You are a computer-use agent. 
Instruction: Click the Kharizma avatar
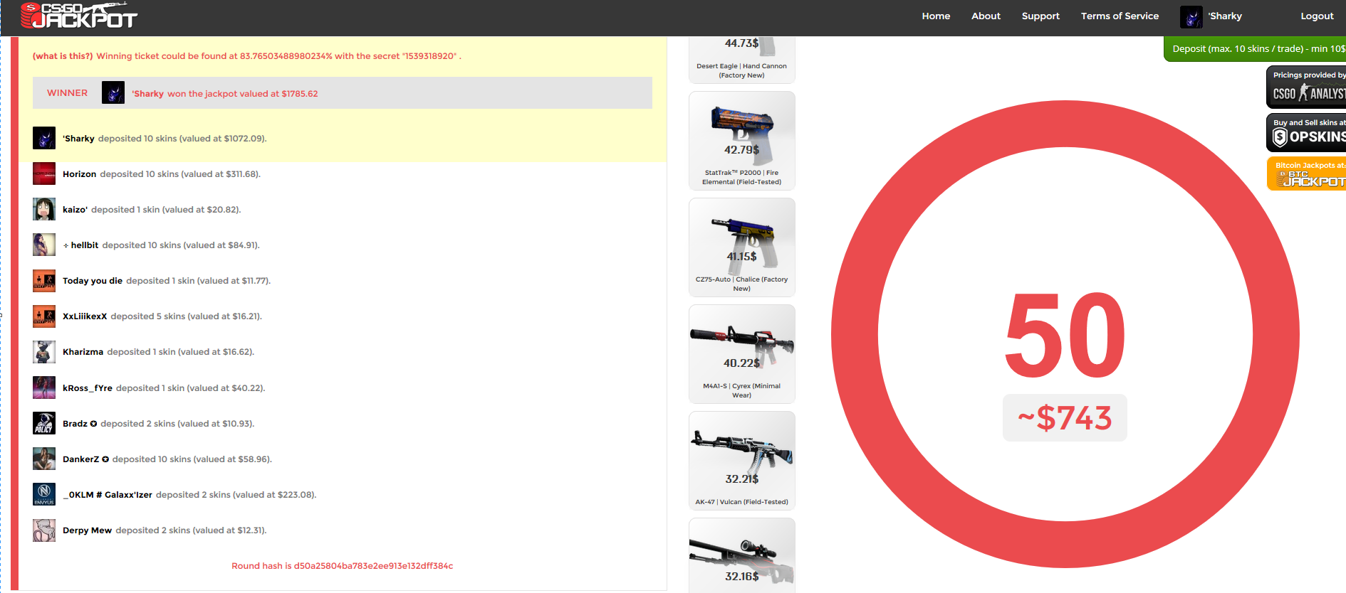tap(44, 352)
